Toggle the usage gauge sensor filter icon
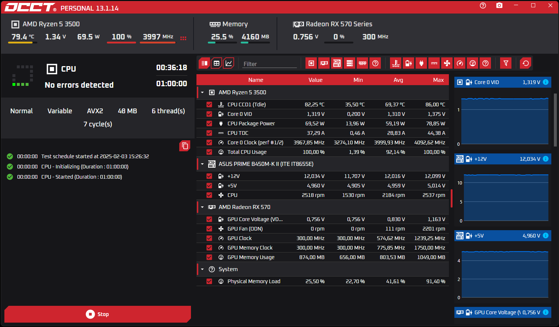559x327 pixels. click(x=473, y=63)
